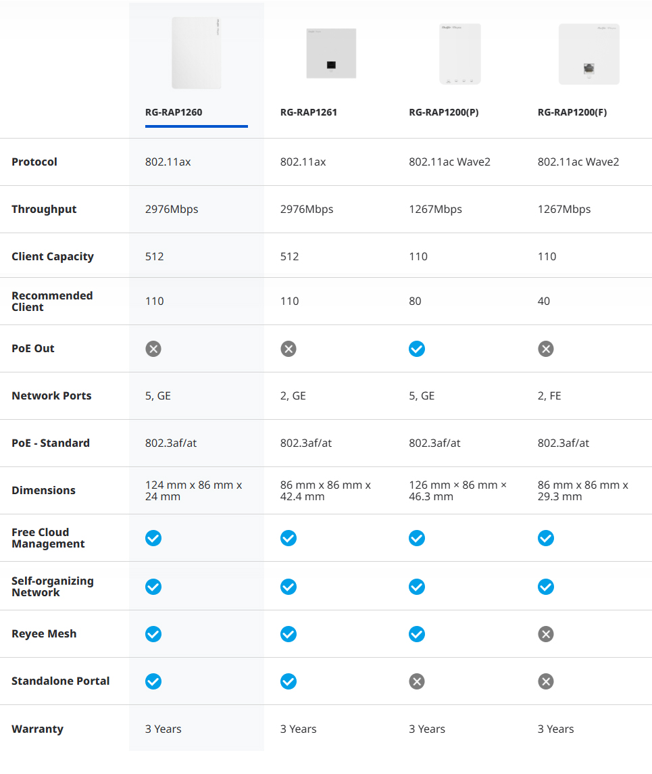Click the RG-RAP1200(F) product image

pos(589,54)
